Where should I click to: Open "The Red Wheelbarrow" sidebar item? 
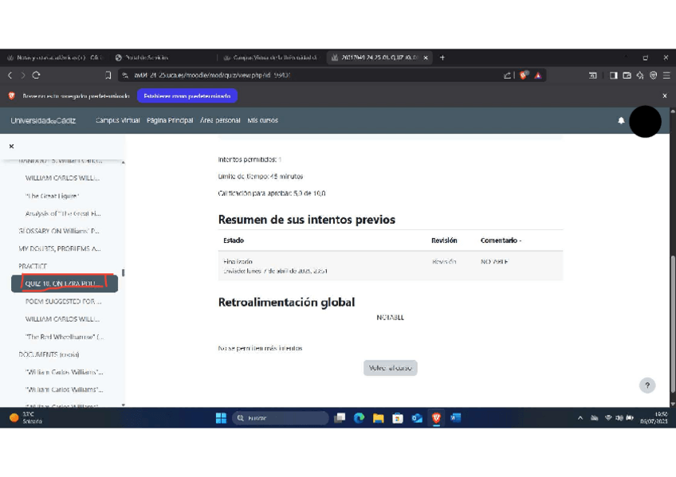pyautogui.click(x=64, y=337)
